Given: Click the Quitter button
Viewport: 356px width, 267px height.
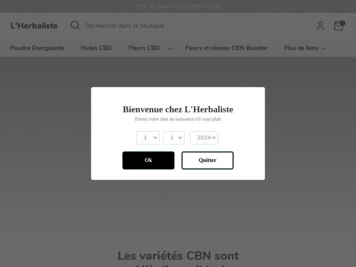Looking at the screenshot, I should point(207,160).
